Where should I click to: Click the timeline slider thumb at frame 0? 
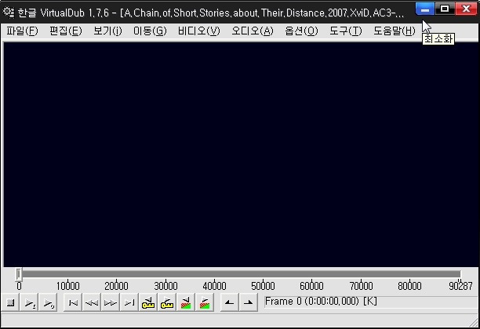click(19, 274)
